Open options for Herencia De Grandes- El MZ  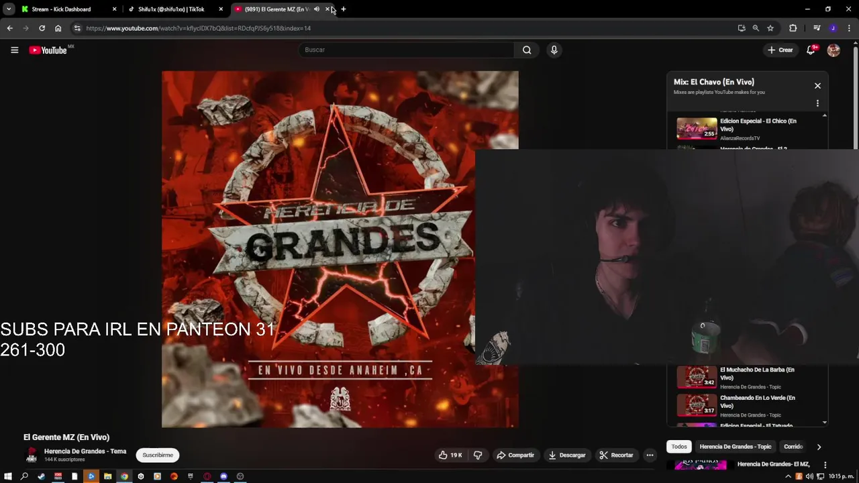pos(825,465)
